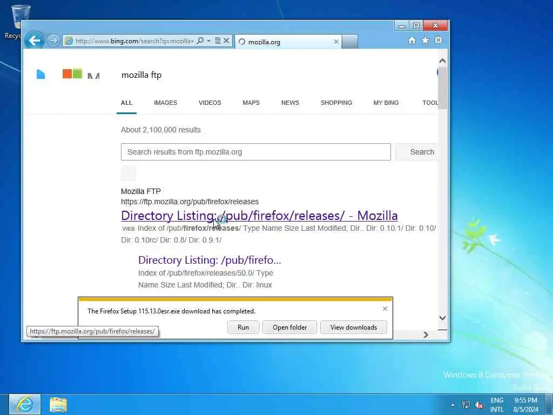Switch to NEWS results
The height and width of the screenshot is (415, 553).
[x=290, y=103]
